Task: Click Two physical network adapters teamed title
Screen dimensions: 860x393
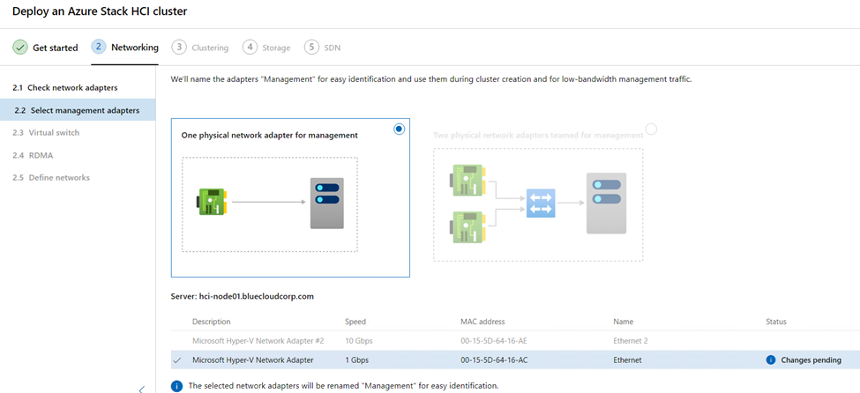Action: (x=537, y=135)
